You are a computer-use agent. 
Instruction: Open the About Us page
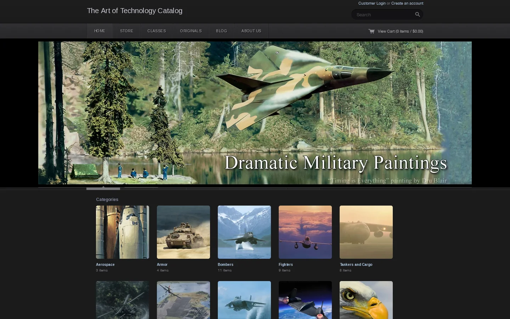(x=251, y=31)
